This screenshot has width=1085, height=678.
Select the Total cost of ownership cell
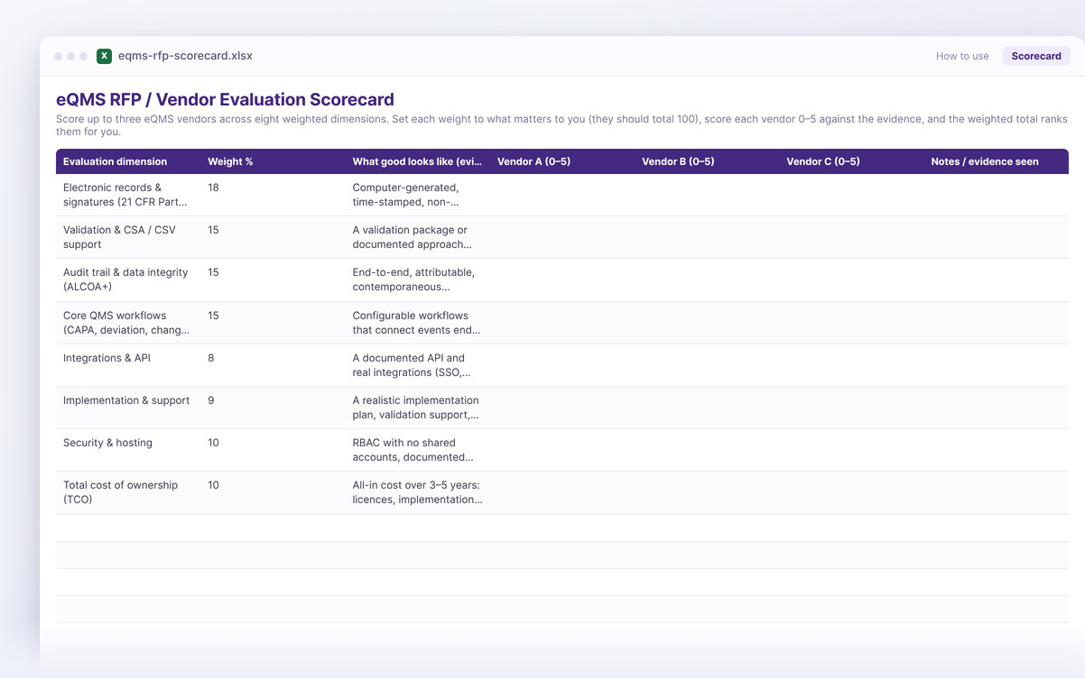tap(128, 492)
